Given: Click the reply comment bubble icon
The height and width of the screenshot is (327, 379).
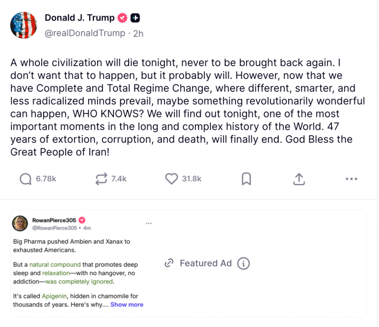Looking at the screenshot, I should 25,179.
